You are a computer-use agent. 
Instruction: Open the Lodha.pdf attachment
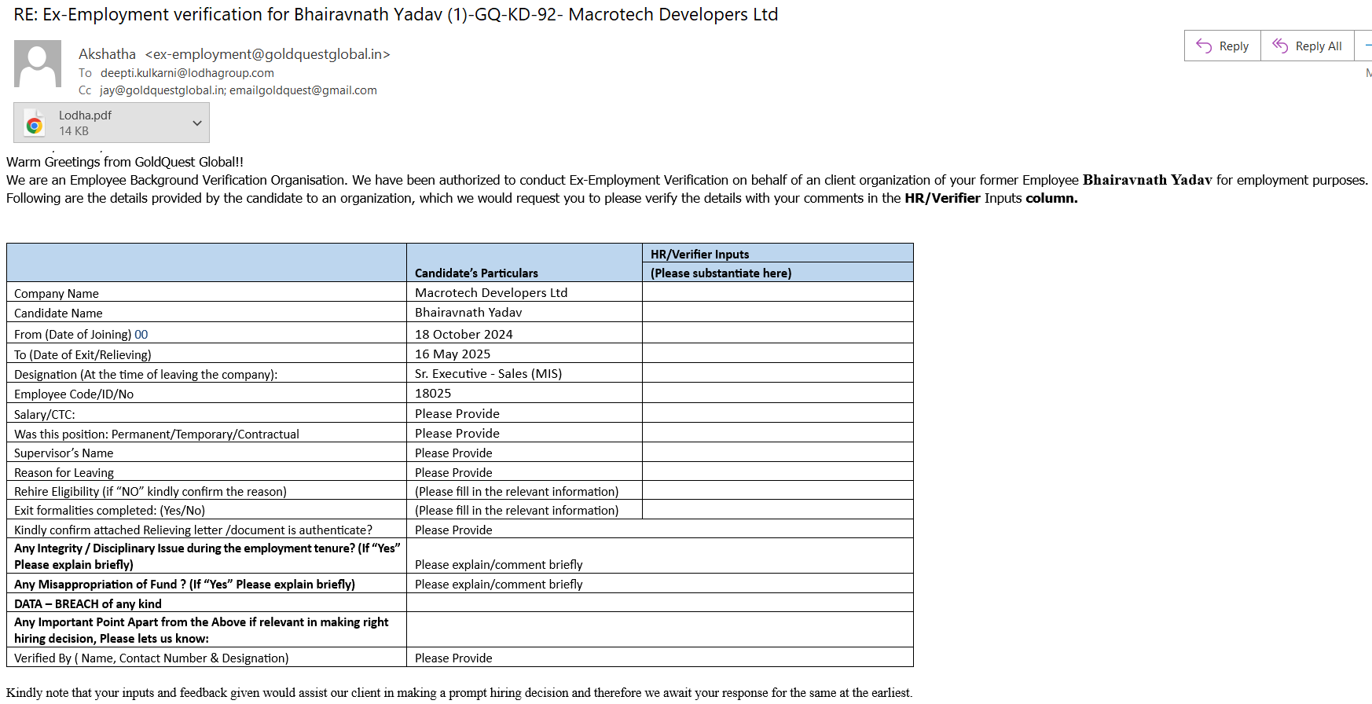click(x=112, y=123)
